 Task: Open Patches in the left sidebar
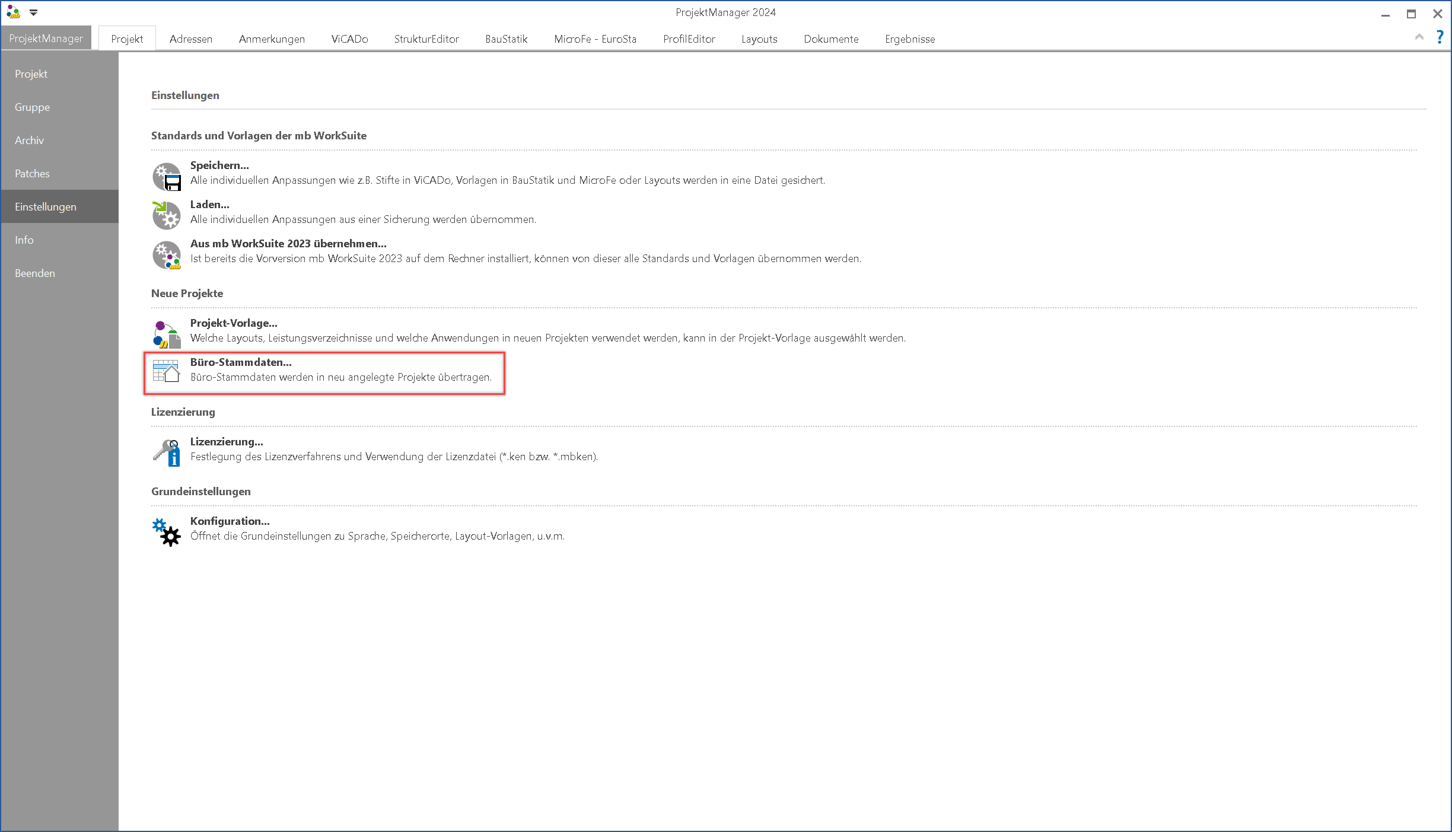(x=60, y=174)
